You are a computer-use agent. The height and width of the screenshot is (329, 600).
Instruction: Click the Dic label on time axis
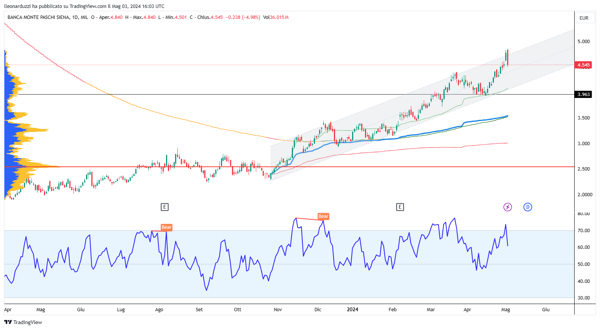point(318,310)
